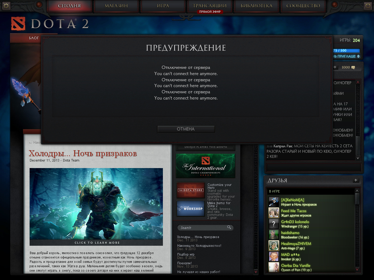Click the chat message input field

(x=313, y=167)
